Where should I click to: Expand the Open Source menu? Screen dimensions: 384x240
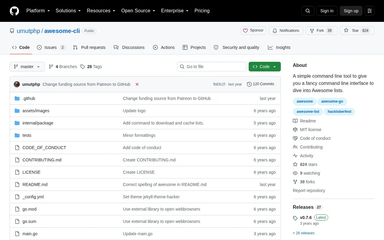click(x=138, y=11)
